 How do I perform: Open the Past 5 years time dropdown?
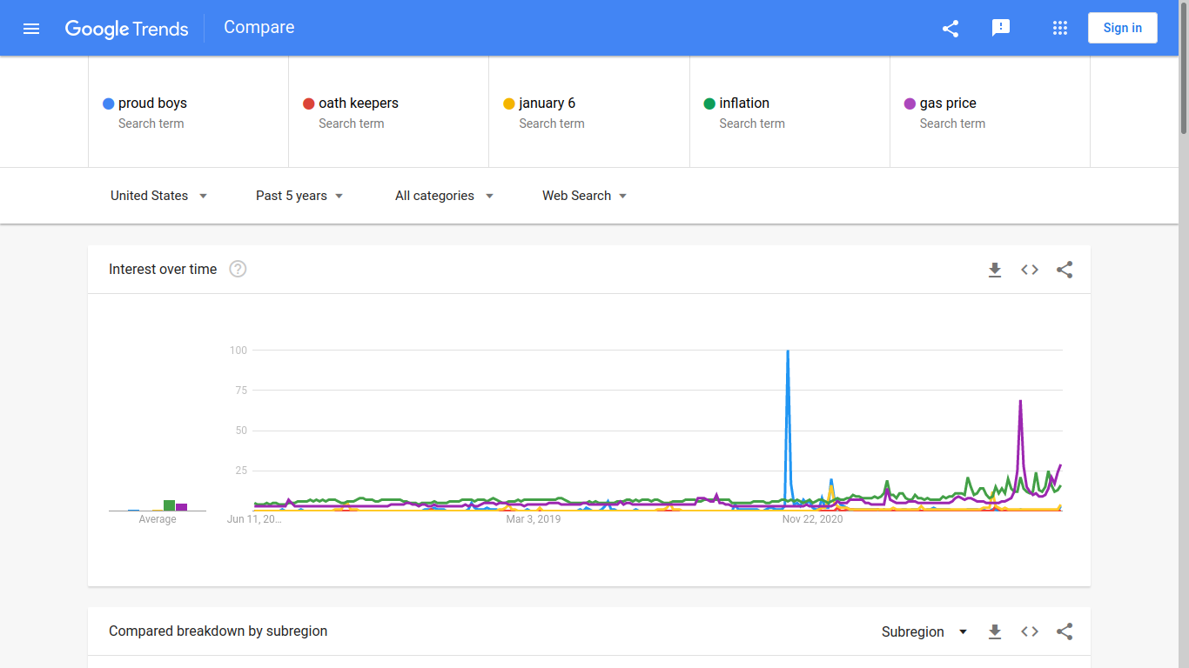click(299, 196)
